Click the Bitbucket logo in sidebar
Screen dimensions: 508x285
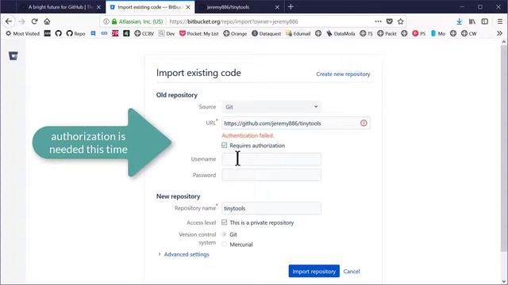tap(13, 56)
